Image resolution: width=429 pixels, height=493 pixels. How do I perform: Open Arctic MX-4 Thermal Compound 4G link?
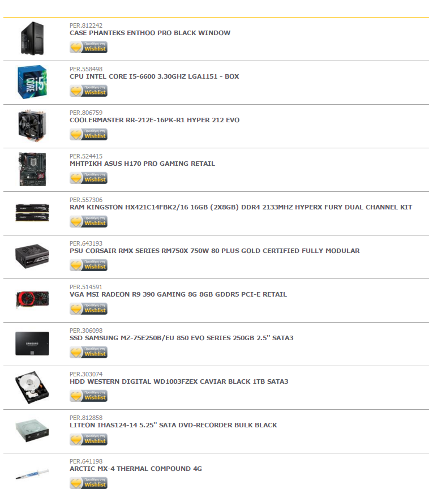[136, 469]
